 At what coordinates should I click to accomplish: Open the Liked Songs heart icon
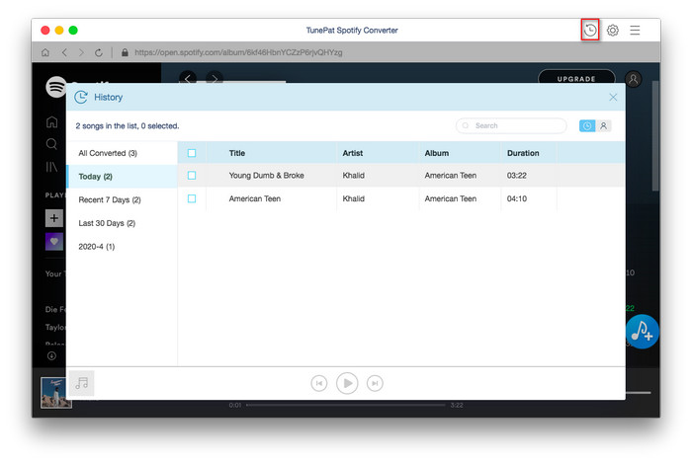[x=53, y=242]
